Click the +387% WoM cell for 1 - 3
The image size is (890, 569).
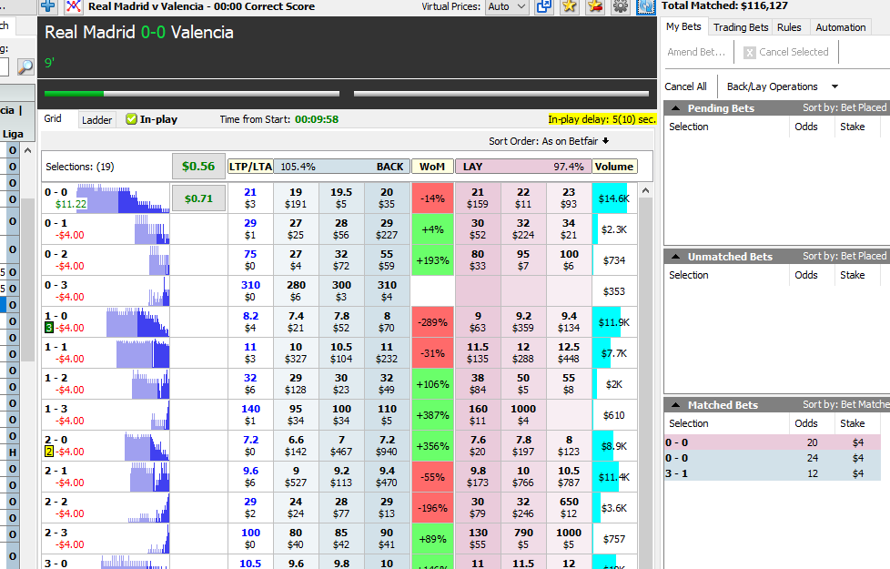(x=432, y=415)
